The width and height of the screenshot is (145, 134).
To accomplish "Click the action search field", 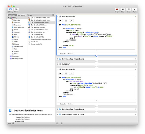I will tap(40, 15).
